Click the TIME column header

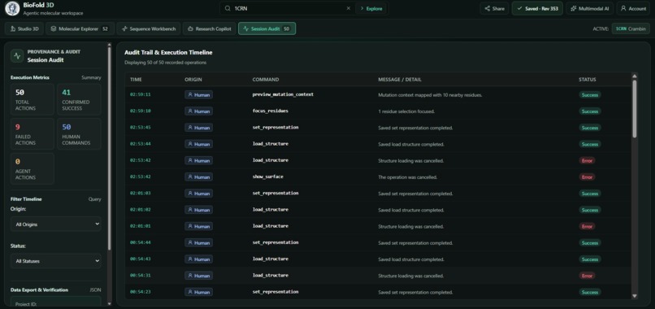click(136, 80)
